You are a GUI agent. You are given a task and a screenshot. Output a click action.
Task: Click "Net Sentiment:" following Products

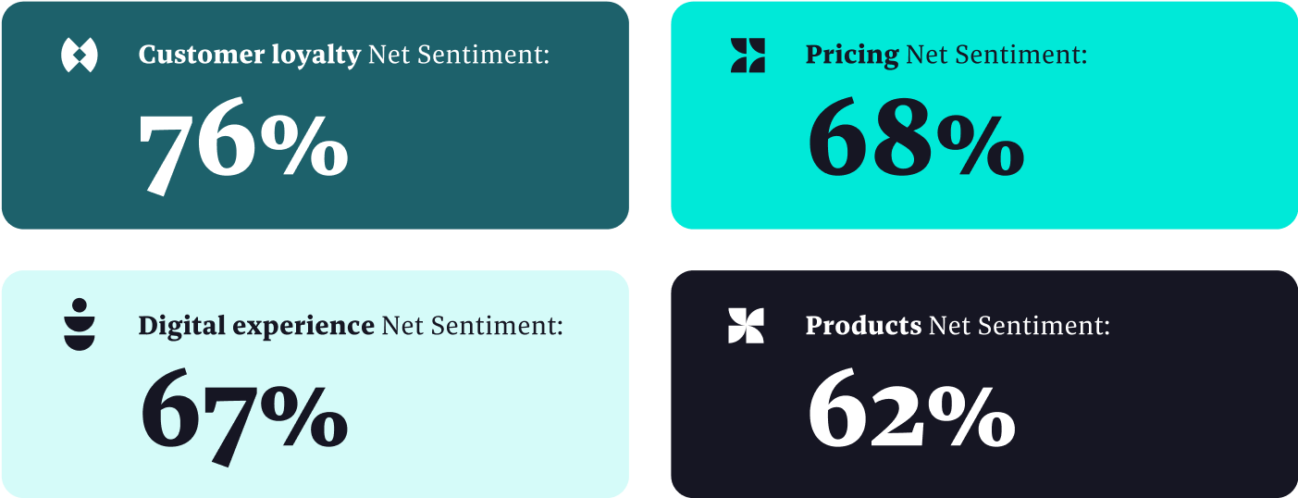(1019, 326)
